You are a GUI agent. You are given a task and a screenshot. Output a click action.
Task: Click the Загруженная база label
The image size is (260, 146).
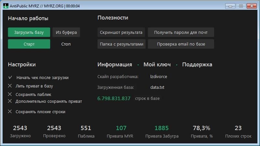coord(116,87)
